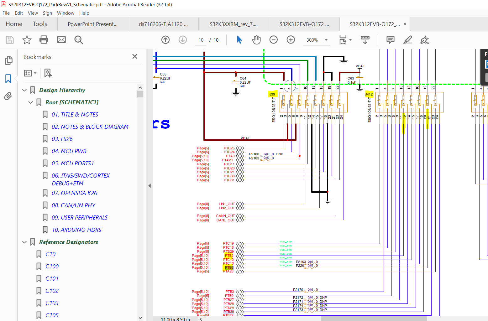This screenshot has height=321, width=488.
Task: Print the schematic PDF
Action: 44,40
